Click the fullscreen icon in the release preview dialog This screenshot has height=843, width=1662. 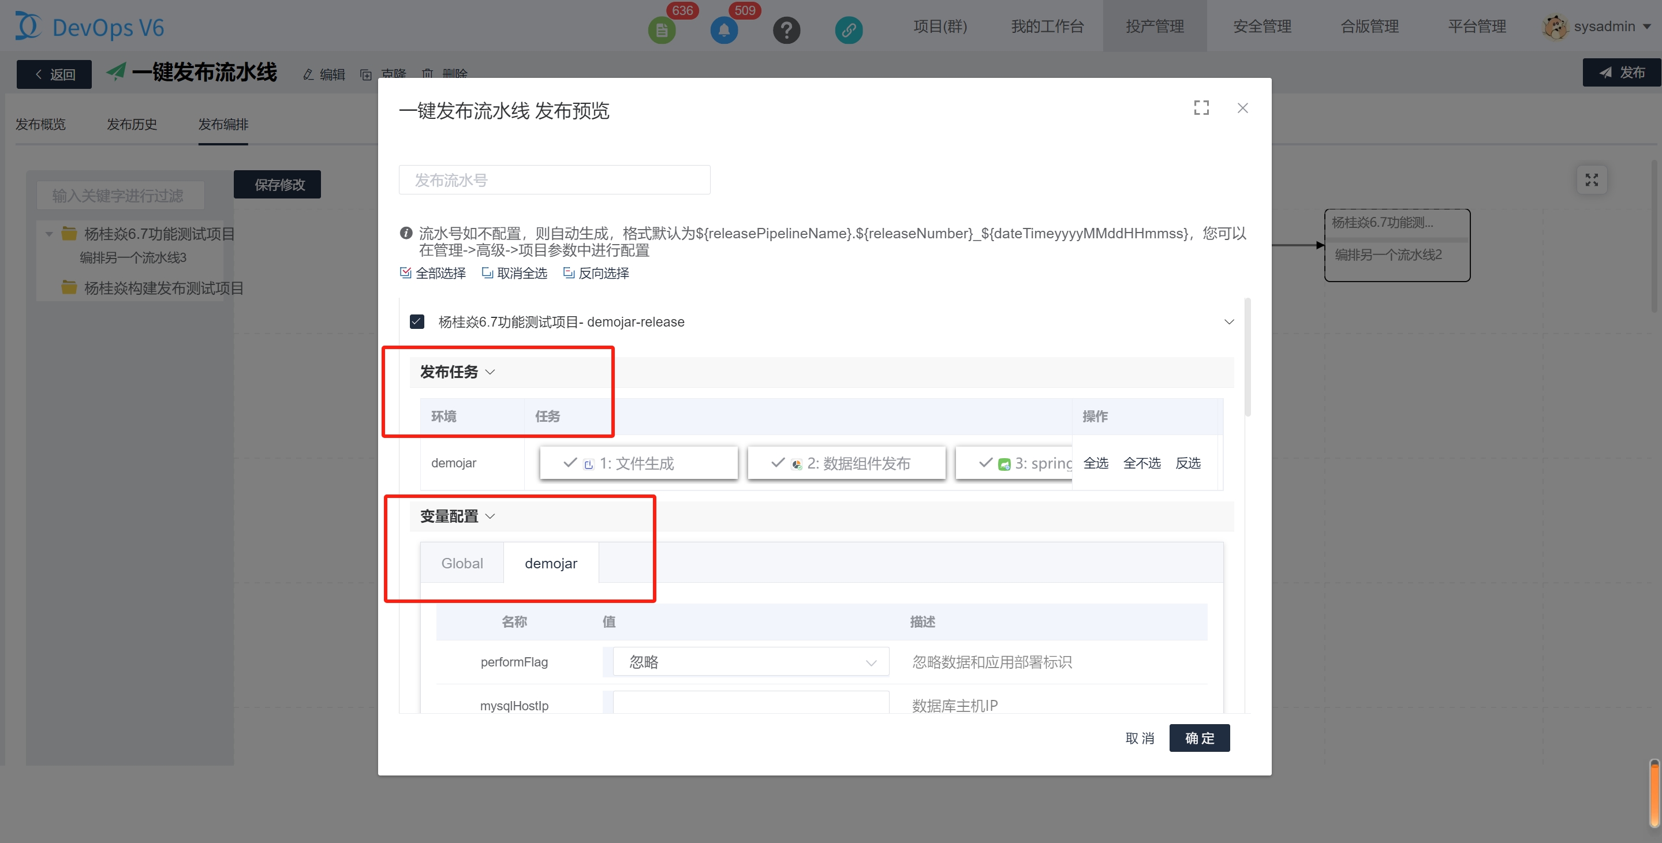(1201, 108)
